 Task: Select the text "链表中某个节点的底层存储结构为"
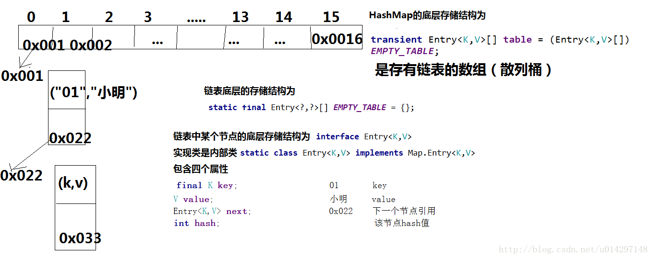(x=242, y=136)
